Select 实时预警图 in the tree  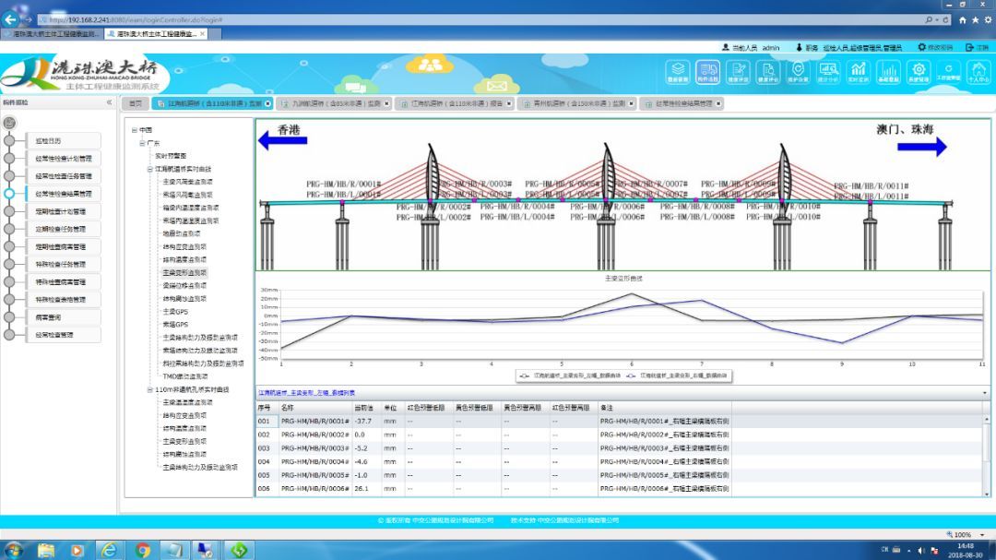pyautogui.click(x=171, y=156)
